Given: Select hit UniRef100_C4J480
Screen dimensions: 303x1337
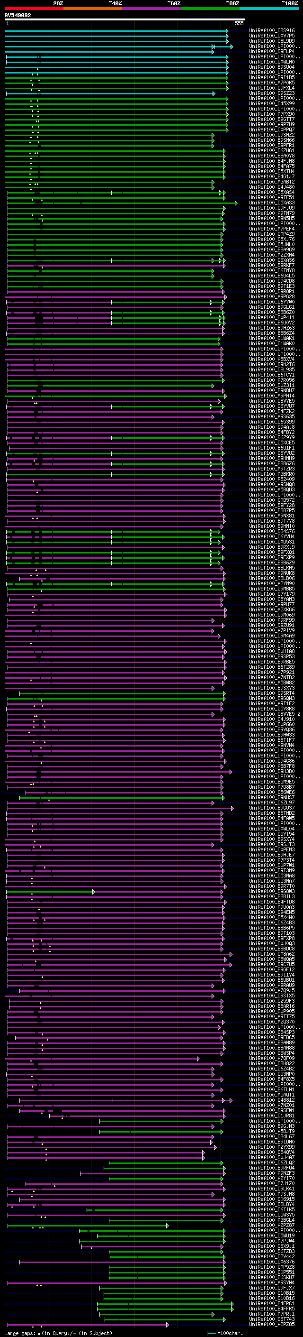Looking at the screenshot, I should click(x=272, y=187).
